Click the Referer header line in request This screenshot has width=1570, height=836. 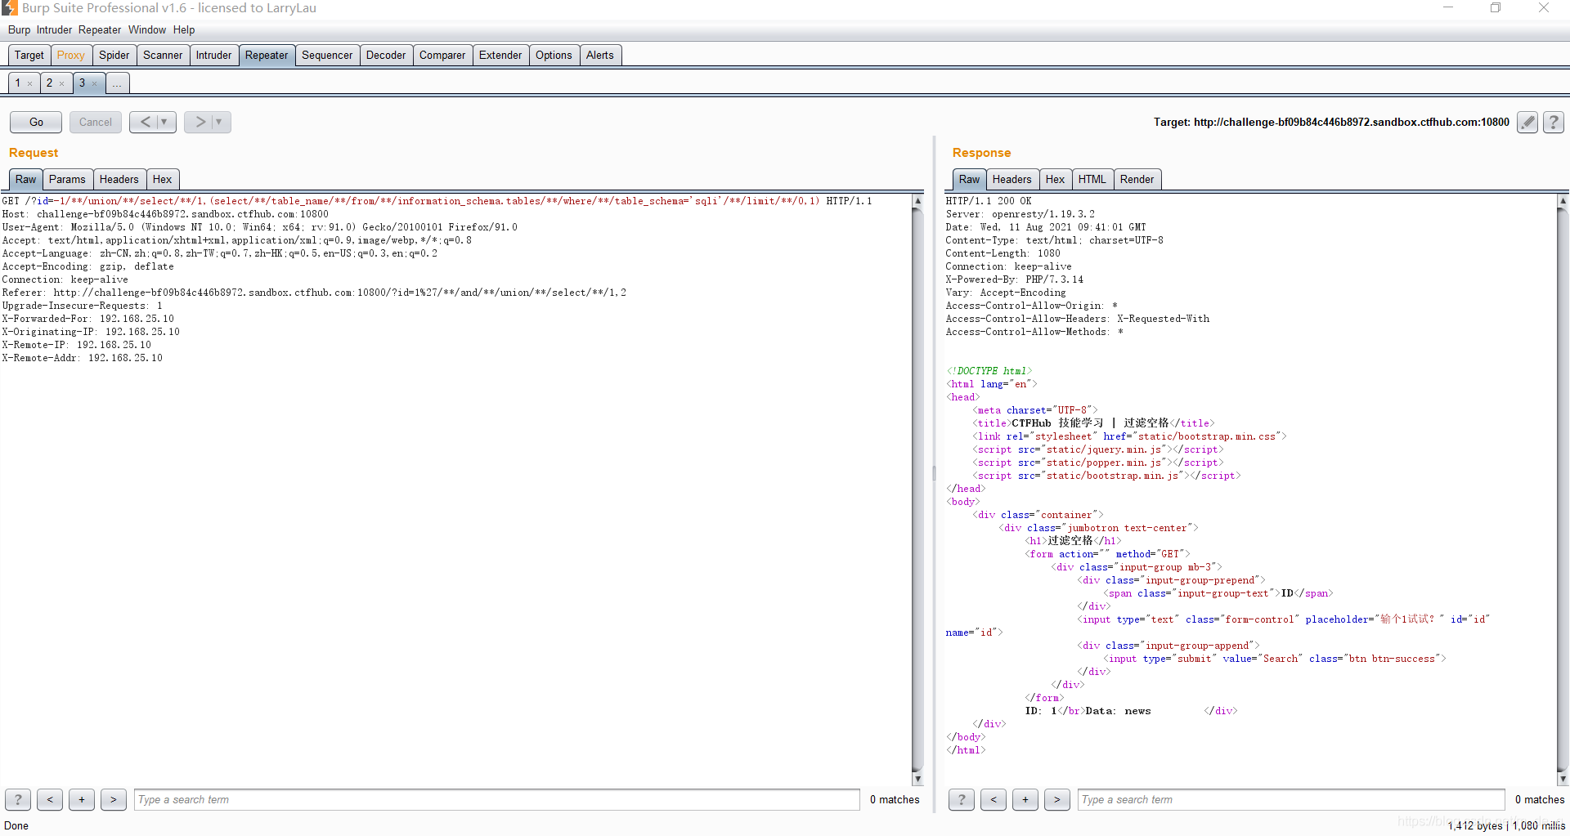(x=314, y=293)
